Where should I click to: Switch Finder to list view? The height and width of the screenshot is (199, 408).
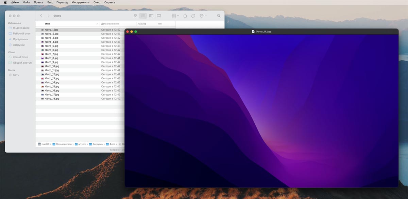(x=143, y=16)
